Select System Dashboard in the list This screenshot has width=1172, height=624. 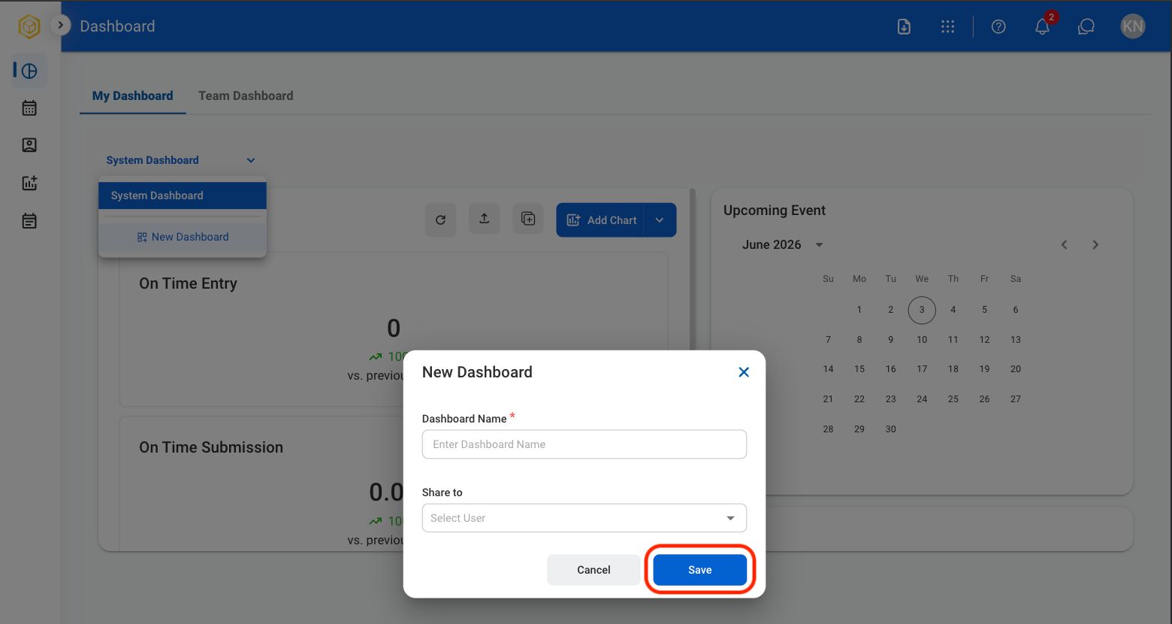183,195
